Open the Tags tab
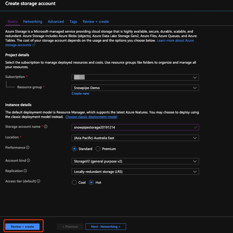The width and height of the screenshot is (233, 233). (73, 21)
